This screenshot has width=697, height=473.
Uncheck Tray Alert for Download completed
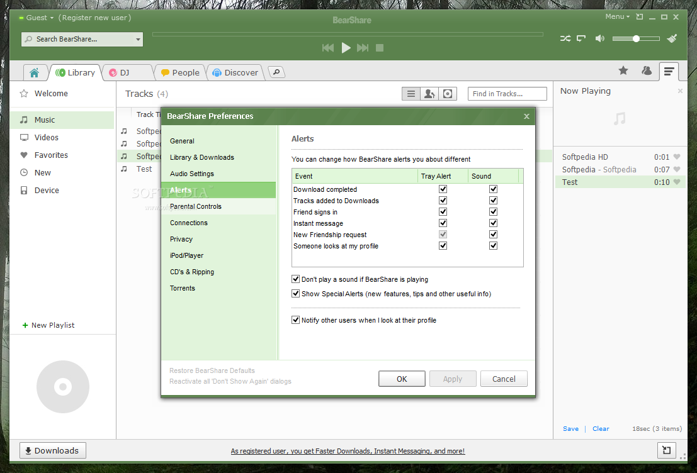(443, 189)
